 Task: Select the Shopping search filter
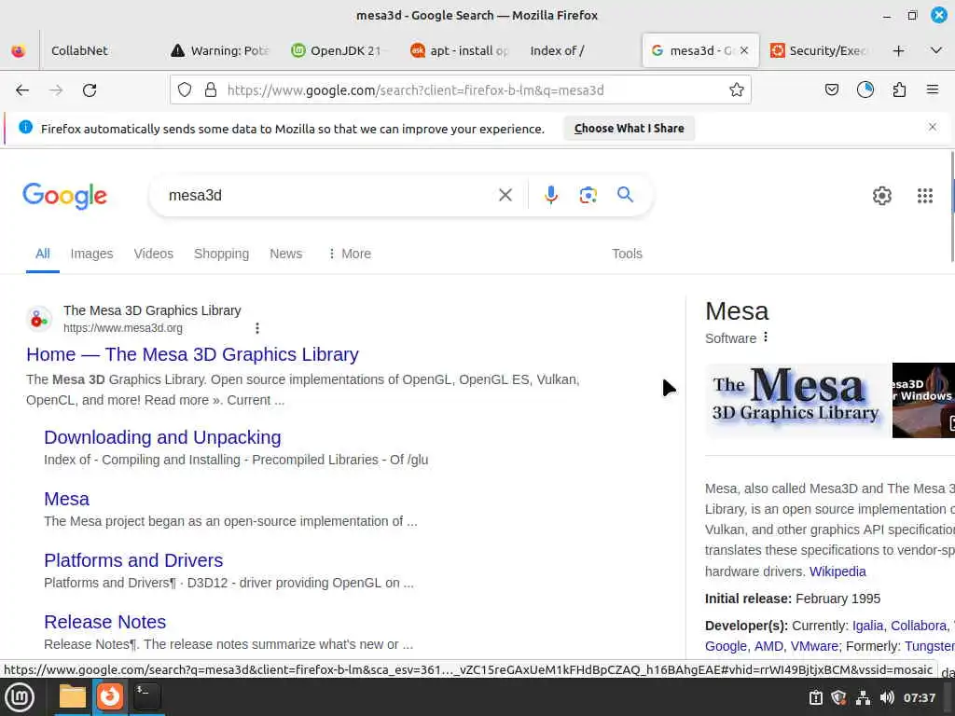click(221, 254)
